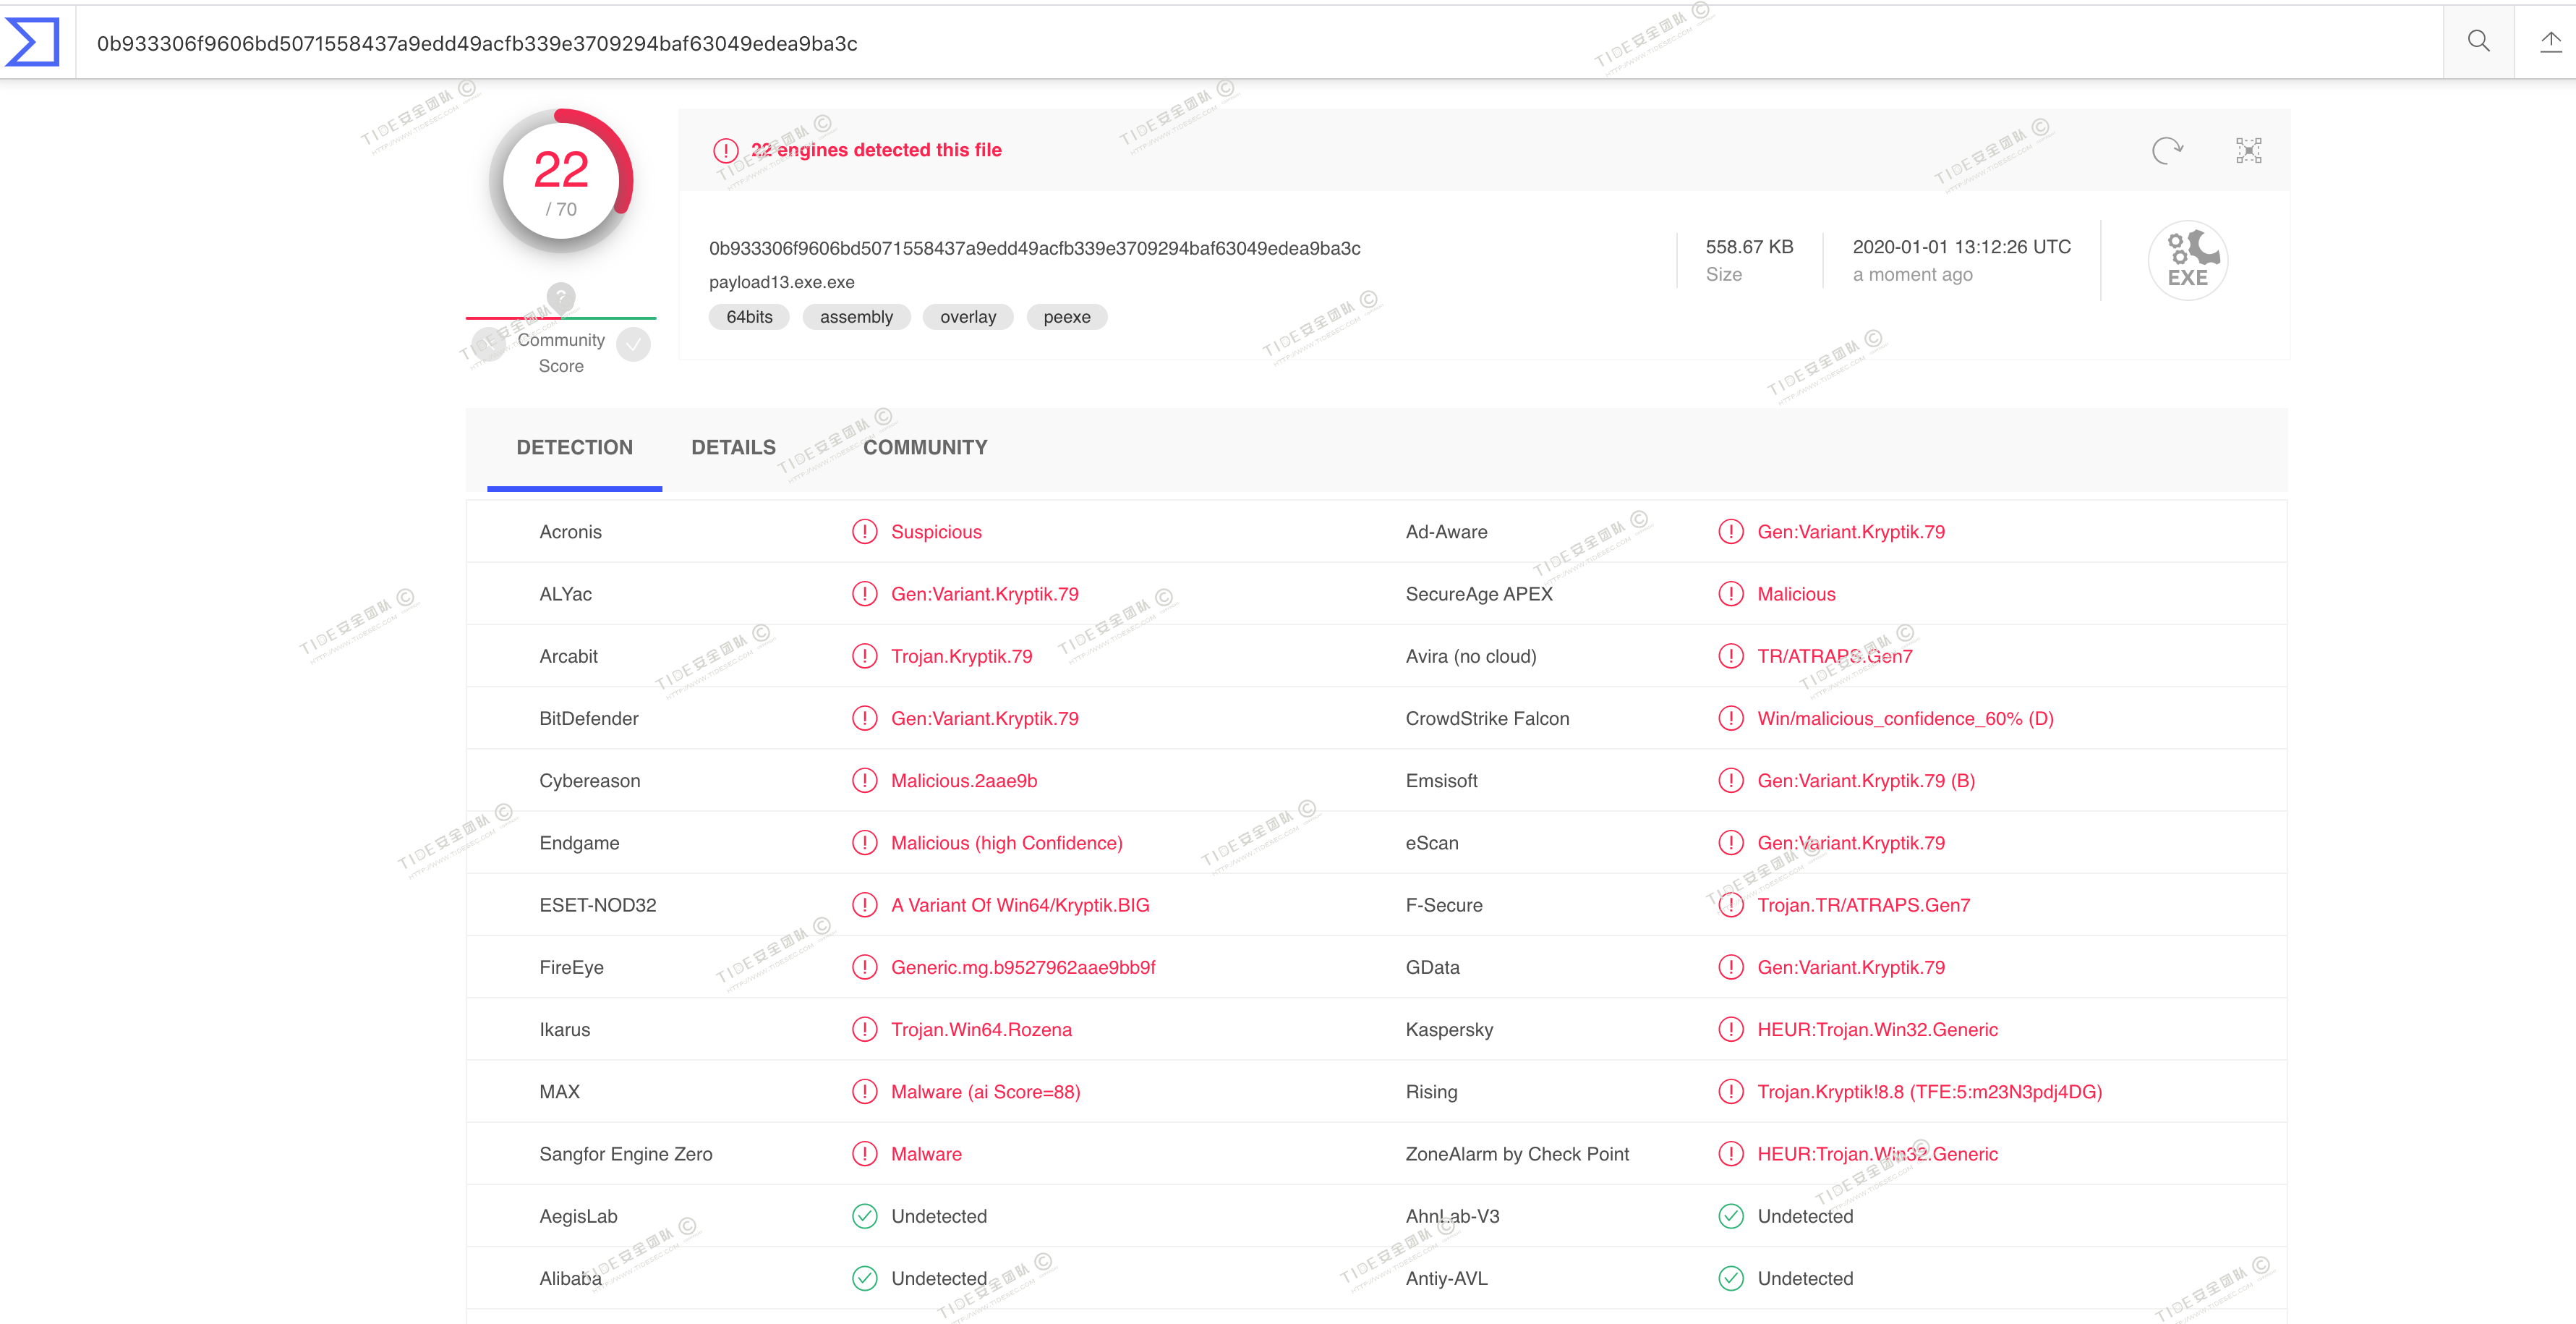This screenshot has width=2576, height=1324.
Task: Vote harmless with community checkmark button
Action: (x=633, y=344)
